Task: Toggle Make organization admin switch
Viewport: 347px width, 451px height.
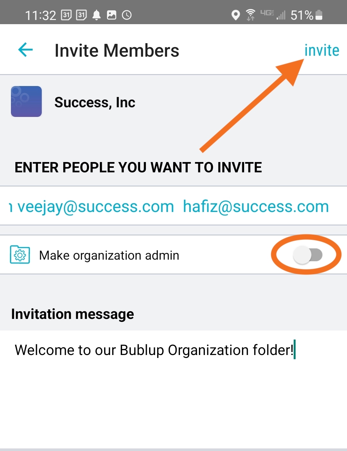Action: tap(307, 255)
